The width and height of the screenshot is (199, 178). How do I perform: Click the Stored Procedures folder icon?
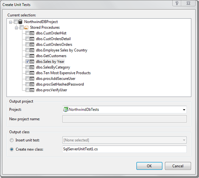click(26, 28)
